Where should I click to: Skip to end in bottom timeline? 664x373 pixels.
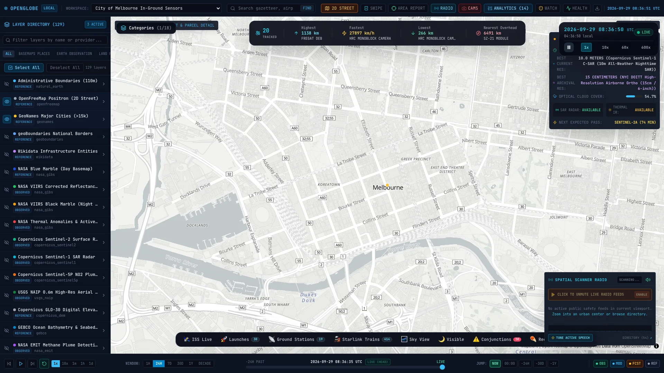(33, 364)
